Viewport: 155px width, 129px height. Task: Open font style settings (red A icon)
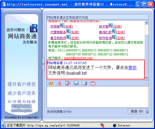(x=59, y=83)
